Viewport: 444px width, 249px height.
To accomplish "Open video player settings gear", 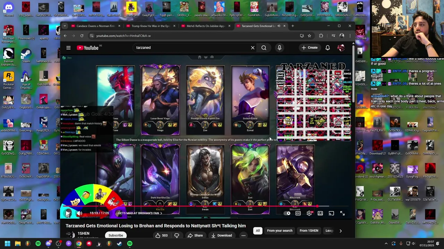I will point(309,213).
